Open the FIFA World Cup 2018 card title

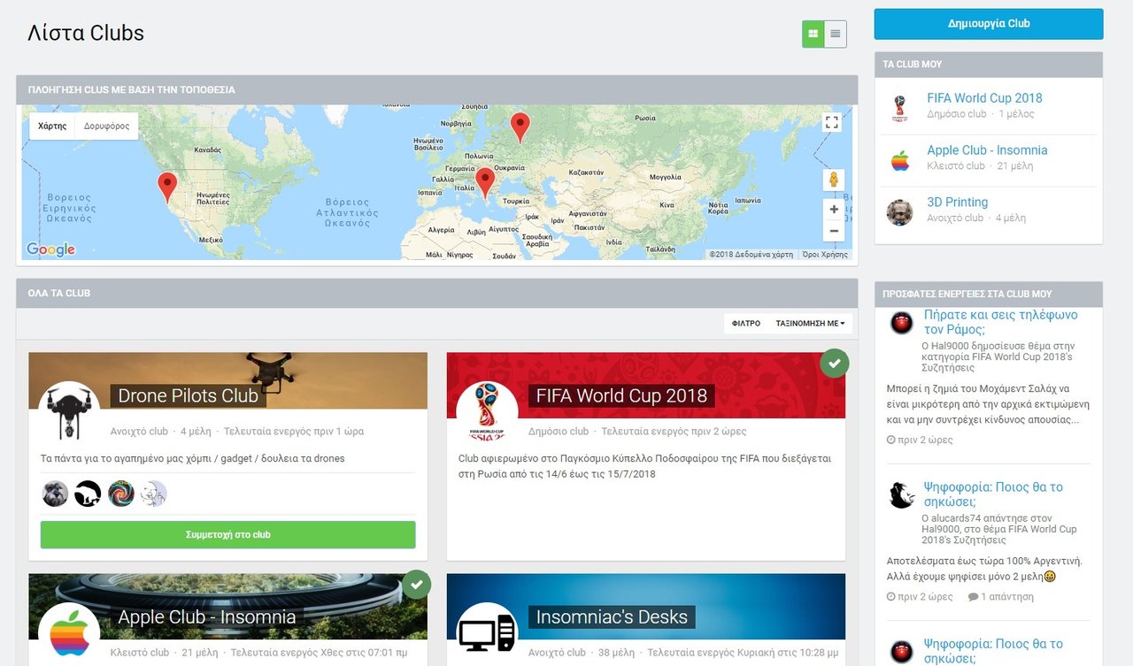[x=621, y=395]
